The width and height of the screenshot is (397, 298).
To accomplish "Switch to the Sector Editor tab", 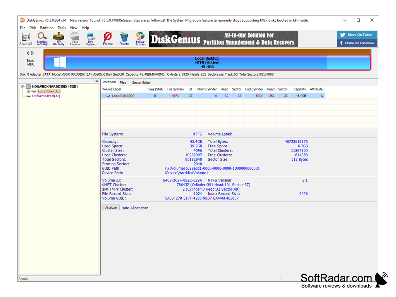I will click(141, 83).
